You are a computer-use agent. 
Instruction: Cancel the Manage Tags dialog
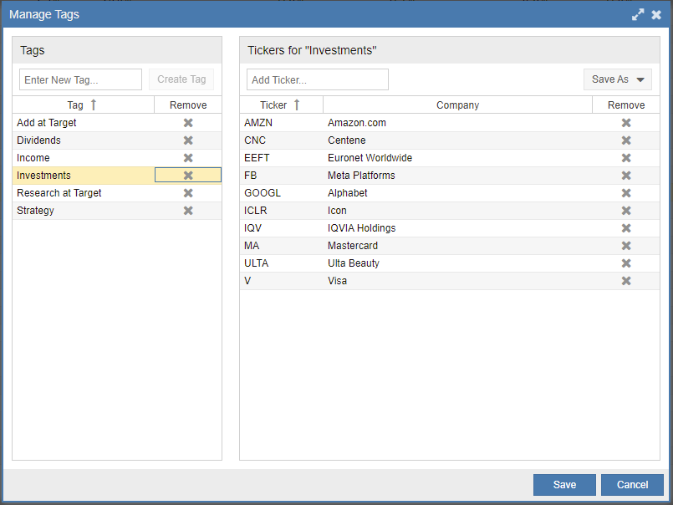coord(632,485)
